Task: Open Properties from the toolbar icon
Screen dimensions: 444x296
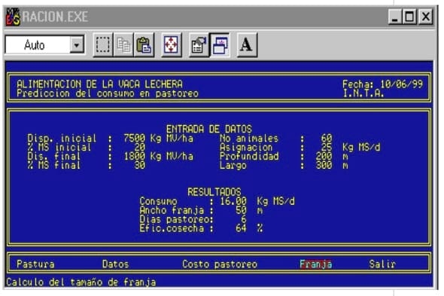Action: click(x=199, y=44)
